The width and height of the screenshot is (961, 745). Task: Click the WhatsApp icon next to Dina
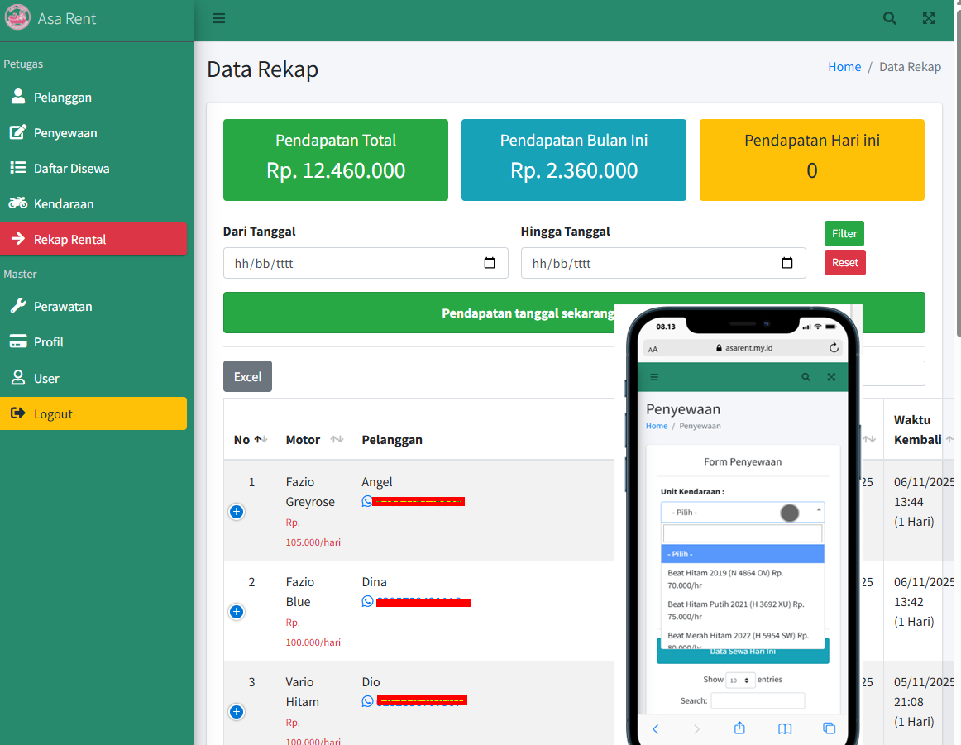(x=366, y=600)
